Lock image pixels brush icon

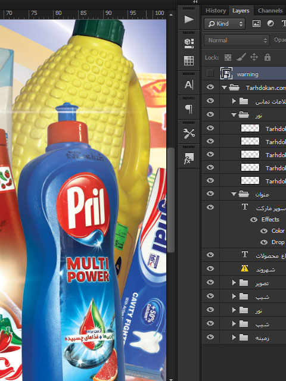241,57
